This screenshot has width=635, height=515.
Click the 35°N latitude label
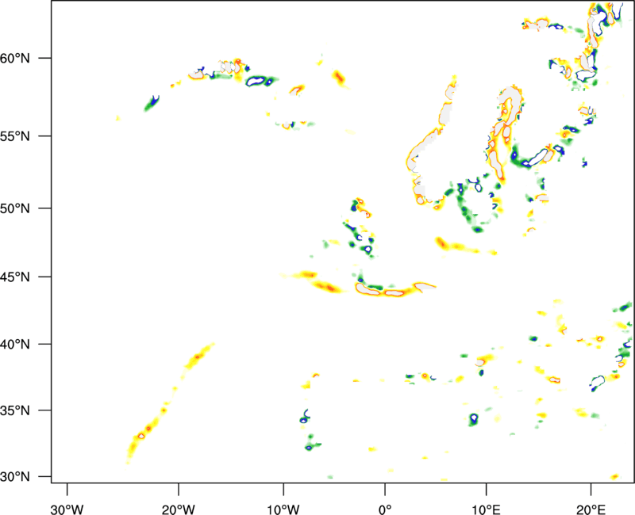[x=15, y=410]
